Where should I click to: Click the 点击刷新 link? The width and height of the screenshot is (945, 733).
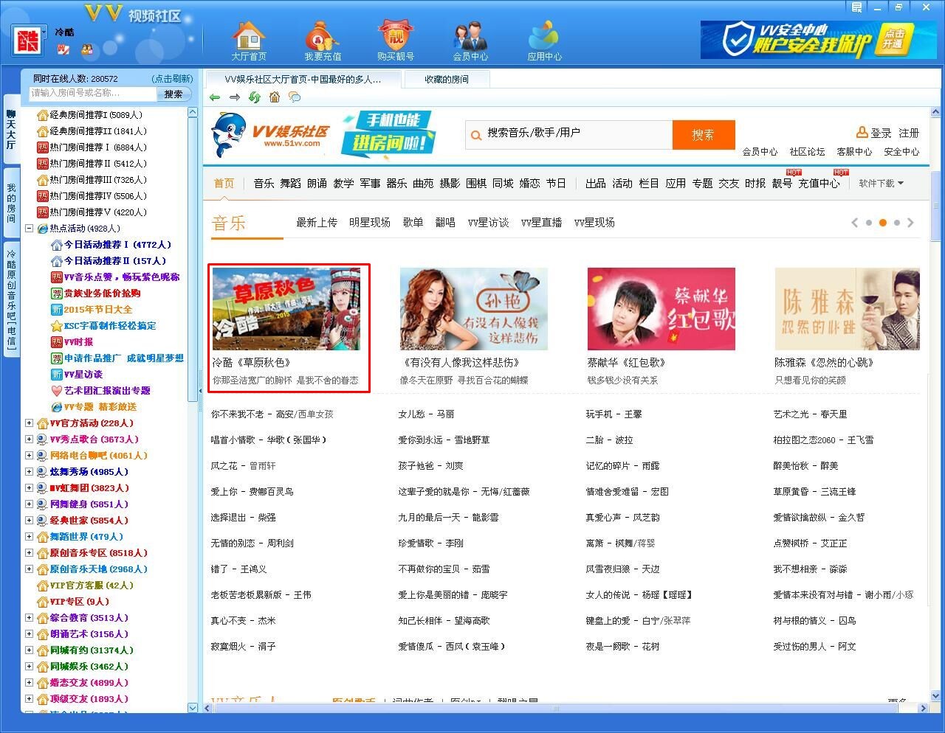tap(172, 78)
